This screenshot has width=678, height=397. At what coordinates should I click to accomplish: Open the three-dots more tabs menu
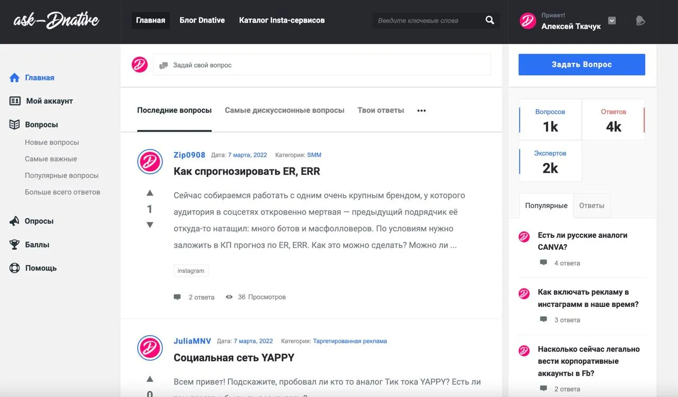pyautogui.click(x=422, y=111)
